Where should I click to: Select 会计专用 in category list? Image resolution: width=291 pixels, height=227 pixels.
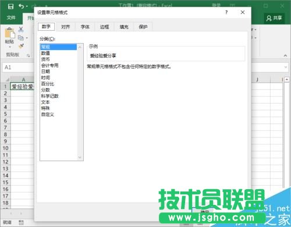pyautogui.click(x=58, y=65)
